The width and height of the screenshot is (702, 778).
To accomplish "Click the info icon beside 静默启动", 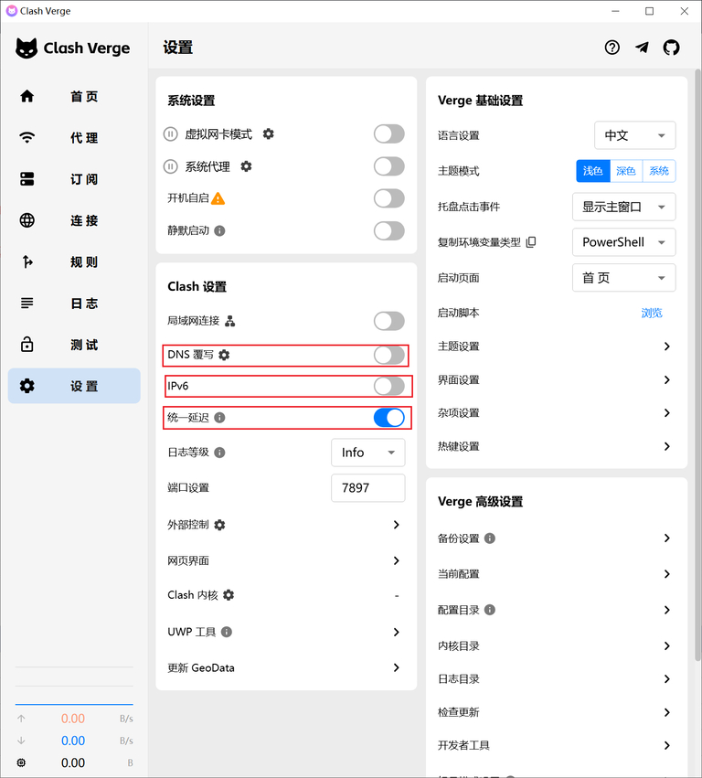I will (x=219, y=230).
